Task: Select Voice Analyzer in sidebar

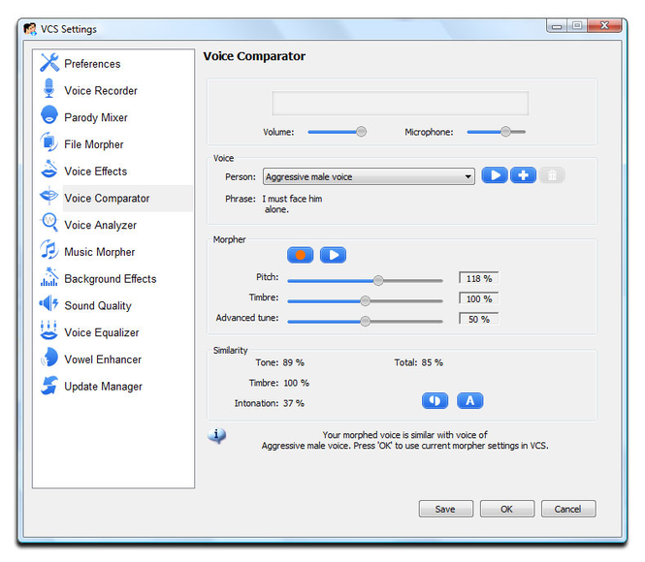Action: coord(100,225)
